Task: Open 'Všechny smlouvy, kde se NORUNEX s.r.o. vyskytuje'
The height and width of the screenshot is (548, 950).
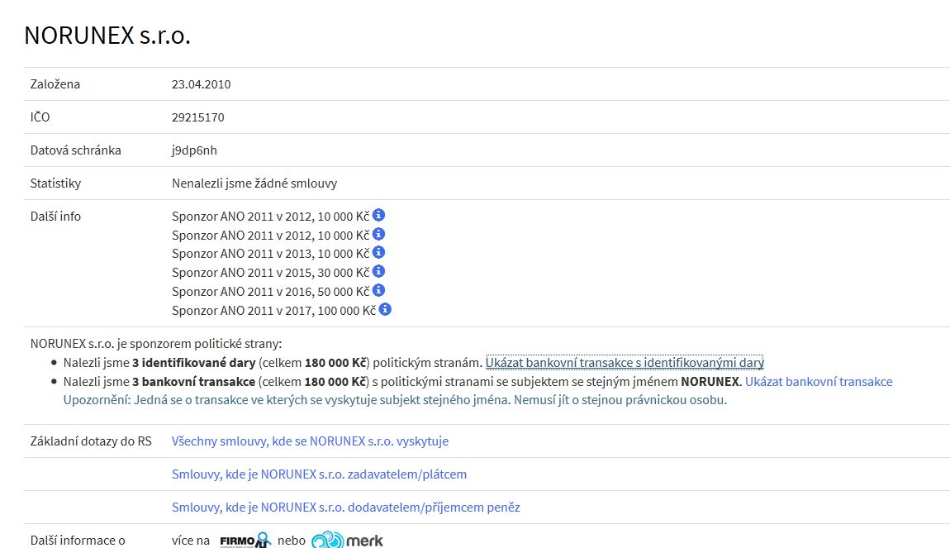Action: pos(311,441)
